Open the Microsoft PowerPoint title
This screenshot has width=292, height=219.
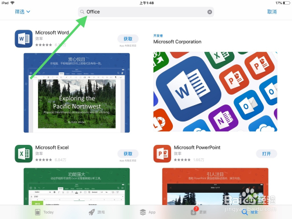(197, 148)
